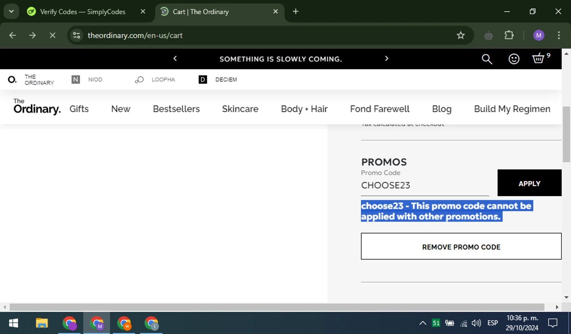Open The Ordinary brand link in top bar
The image size is (571, 334).
click(x=31, y=79)
